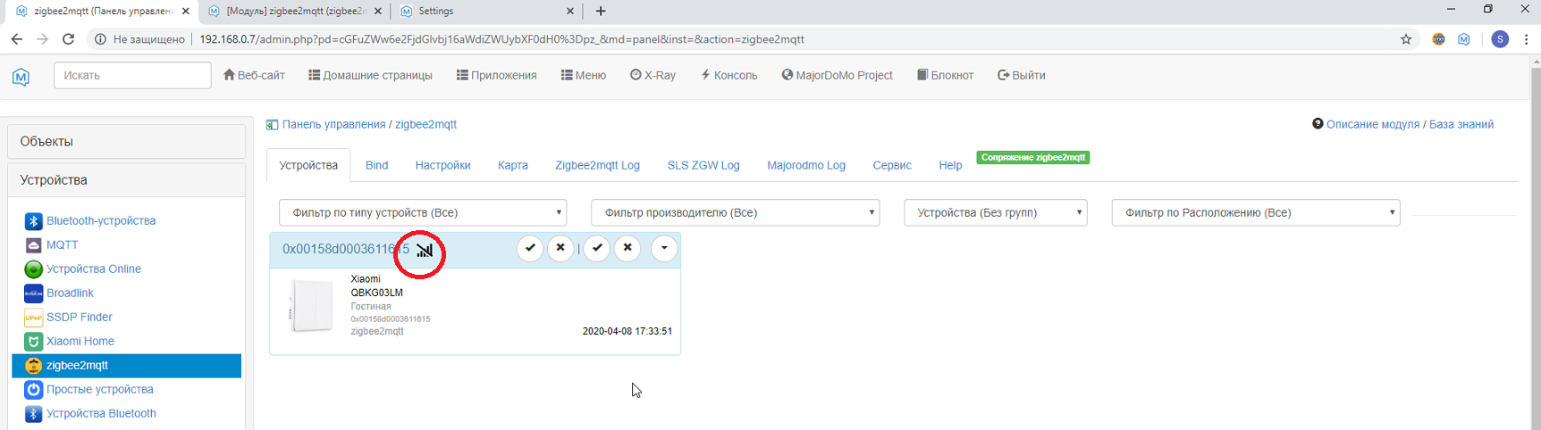Open the device type filter dropdown
The image size is (1541, 430).
pyautogui.click(x=422, y=212)
